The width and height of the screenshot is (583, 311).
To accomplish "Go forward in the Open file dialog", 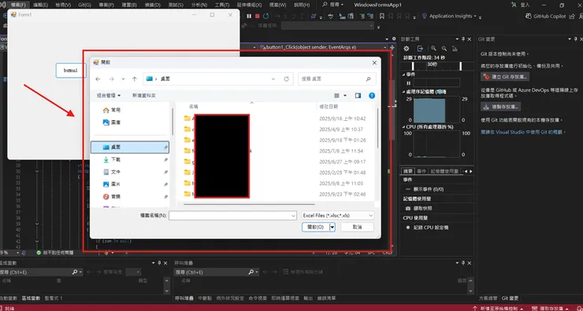I will tap(111, 79).
